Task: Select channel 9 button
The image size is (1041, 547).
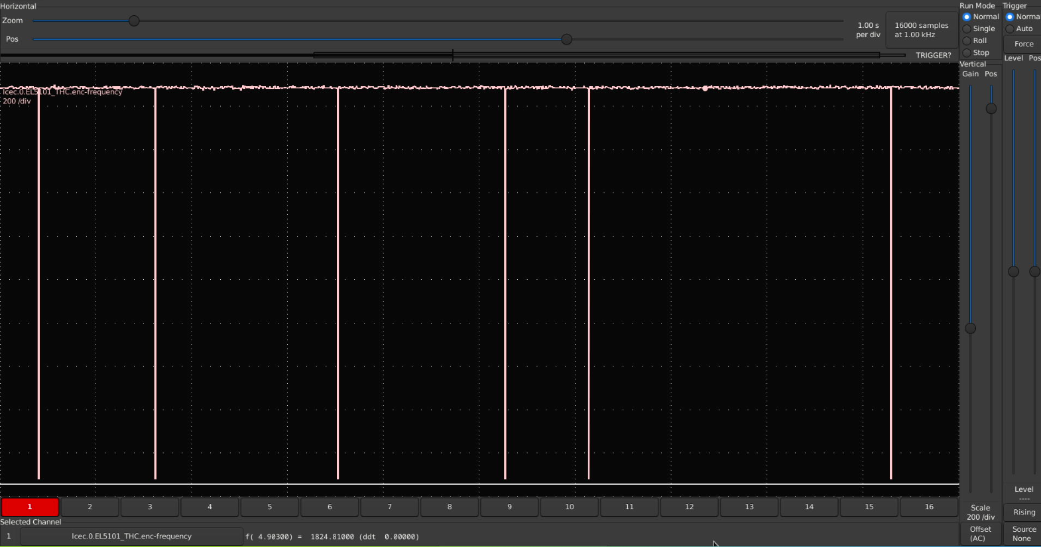Action: click(x=509, y=507)
